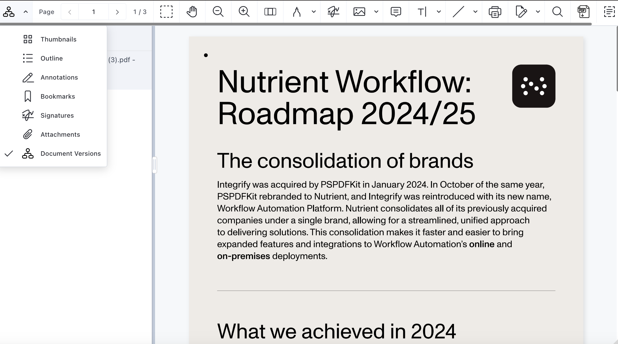Click 'What we achieved in 2024' heading
618x344 pixels.
(337, 331)
